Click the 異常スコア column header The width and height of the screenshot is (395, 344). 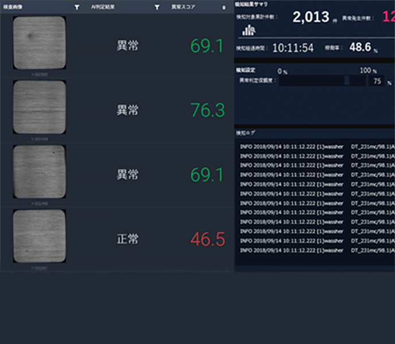(x=183, y=7)
